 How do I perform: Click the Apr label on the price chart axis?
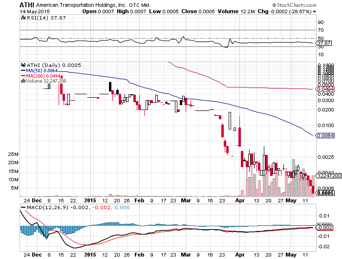tap(240, 200)
